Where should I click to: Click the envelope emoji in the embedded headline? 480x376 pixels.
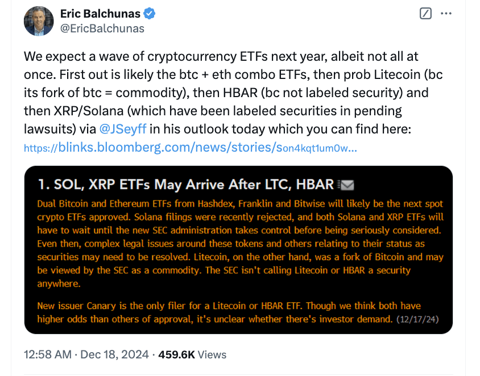(x=346, y=184)
